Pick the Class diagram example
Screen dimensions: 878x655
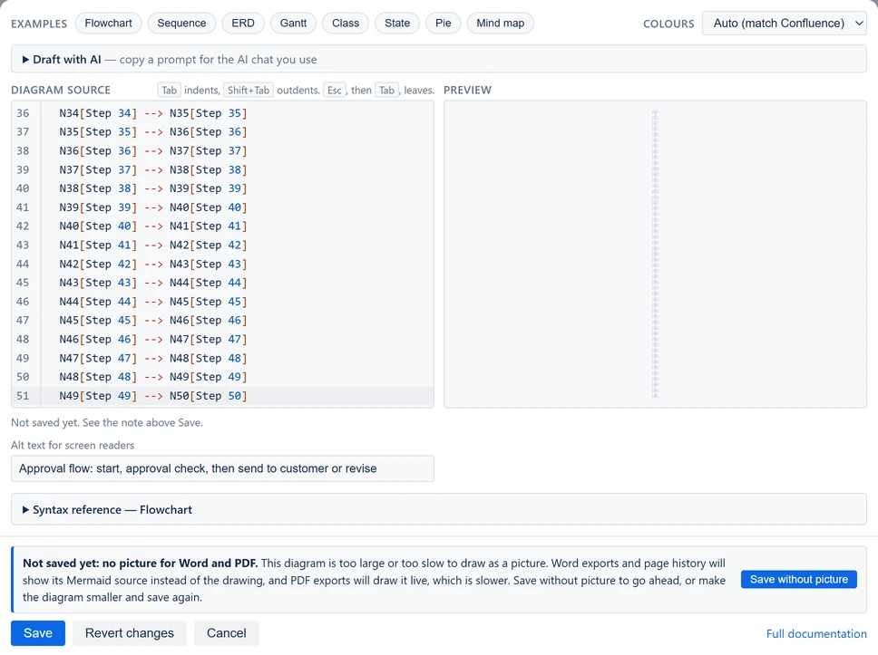tap(346, 23)
